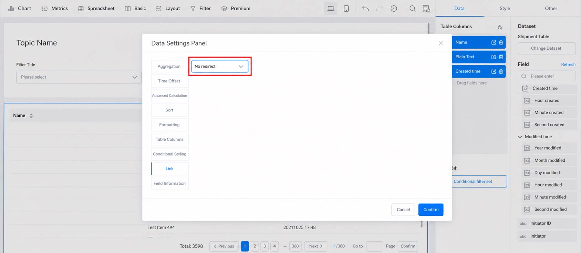The image size is (581, 253).
Task: Click the search magnifier icon
Action: 412,8
